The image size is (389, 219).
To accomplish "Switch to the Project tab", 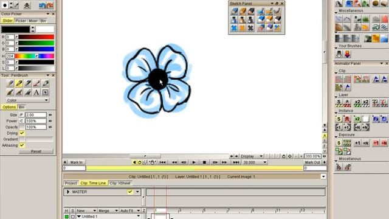I will point(71,183).
